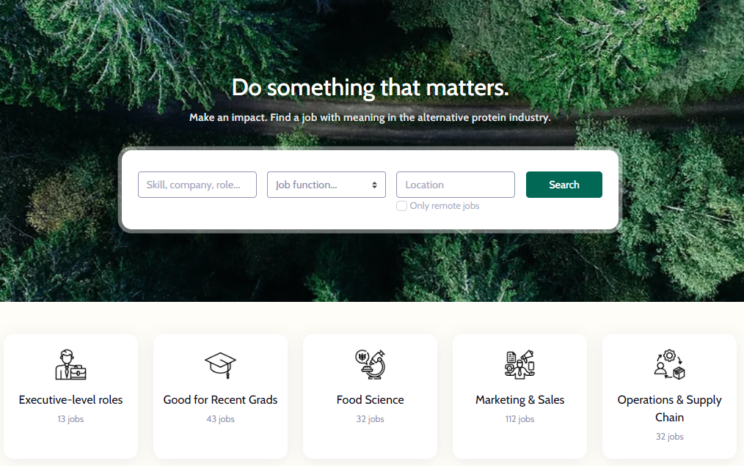Click the Executive-level roles briefcase icon
The height and width of the screenshot is (466, 744).
click(x=70, y=365)
